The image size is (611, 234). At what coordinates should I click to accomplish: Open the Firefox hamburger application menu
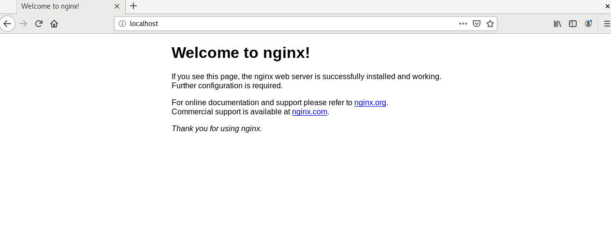tap(607, 24)
